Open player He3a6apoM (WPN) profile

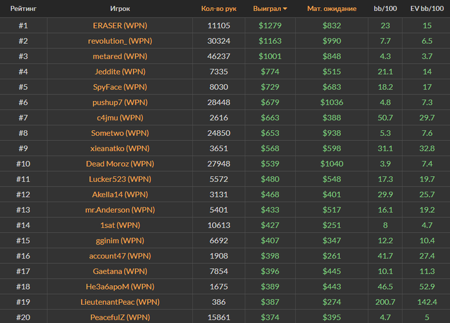120,287
